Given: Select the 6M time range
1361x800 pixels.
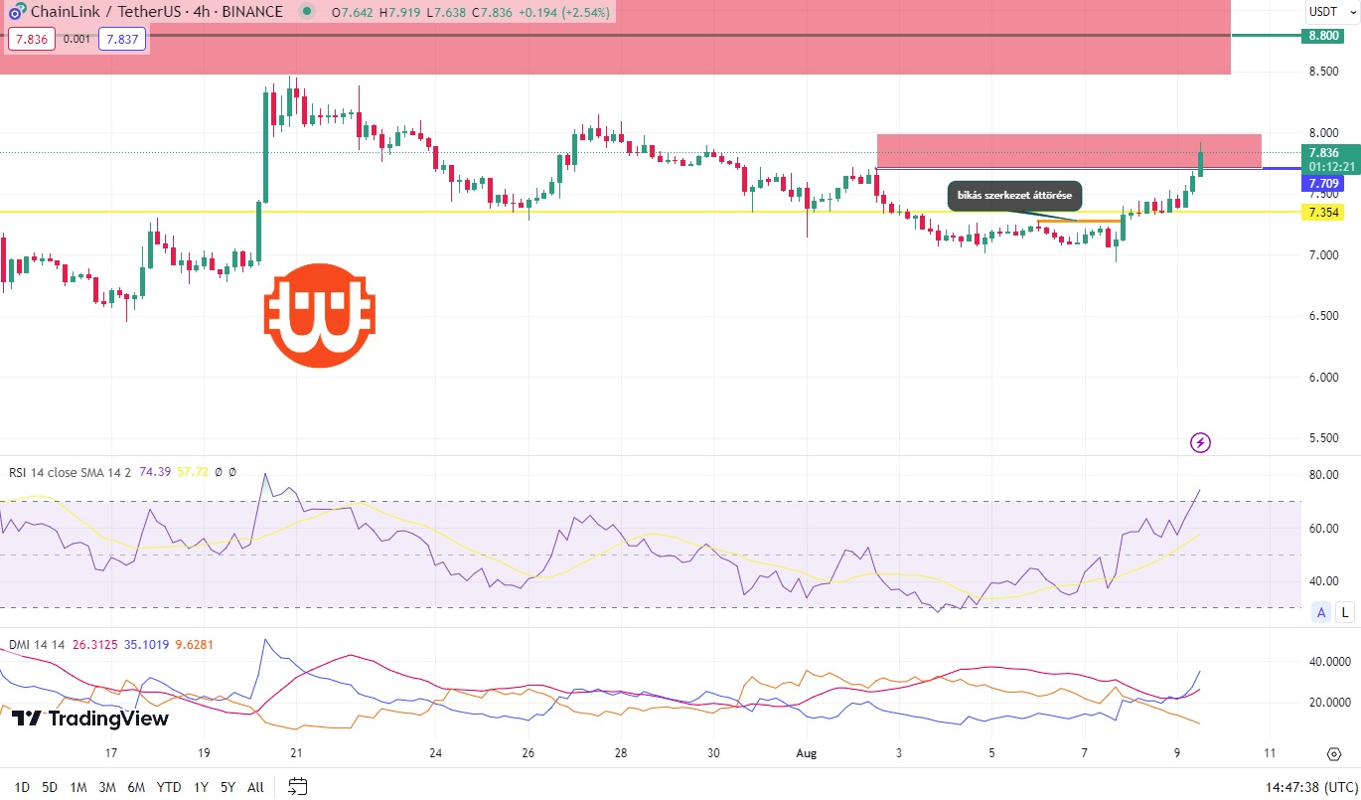Looking at the screenshot, I should [x=136, y=787].
